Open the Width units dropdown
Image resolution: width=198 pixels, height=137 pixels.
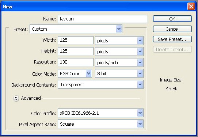119,41
